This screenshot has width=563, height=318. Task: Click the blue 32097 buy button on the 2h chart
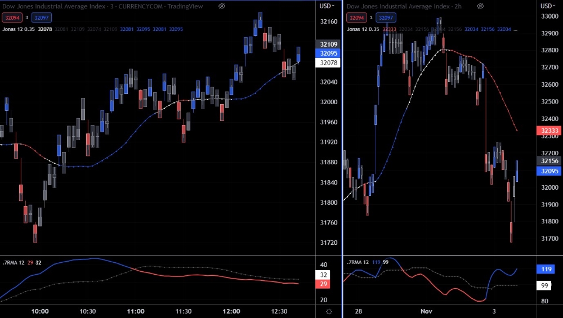coord(386,17)
